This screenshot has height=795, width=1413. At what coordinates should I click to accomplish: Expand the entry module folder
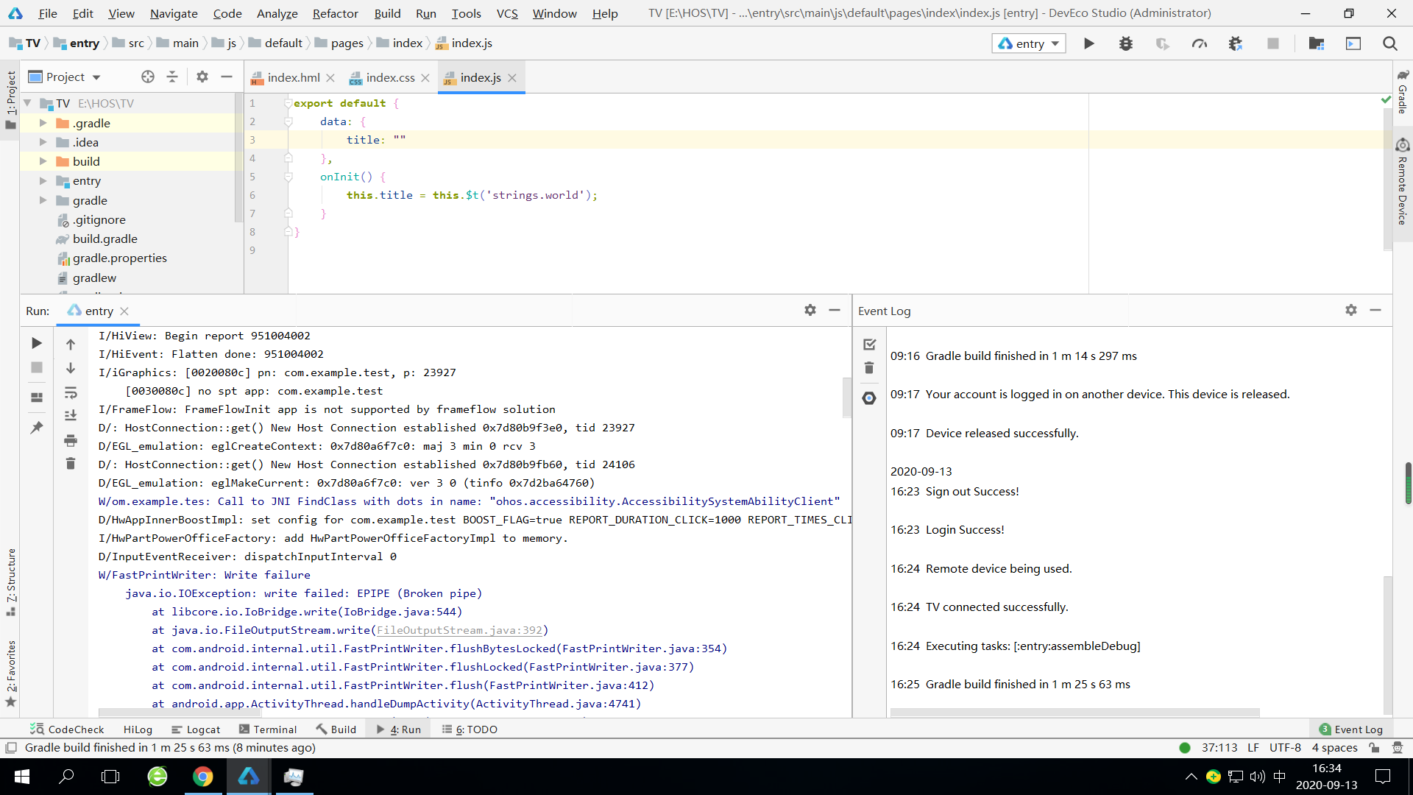tap(43, 180)
